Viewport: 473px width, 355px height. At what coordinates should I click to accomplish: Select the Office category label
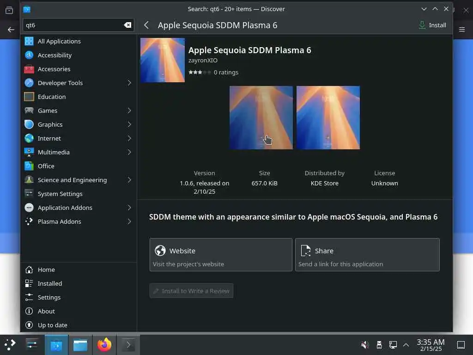46,166
